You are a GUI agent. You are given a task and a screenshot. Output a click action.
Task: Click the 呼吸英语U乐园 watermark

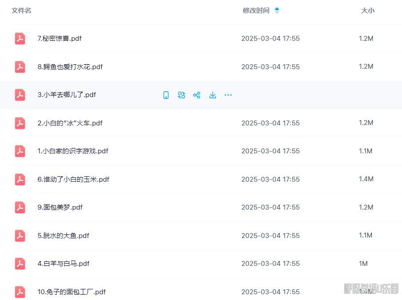(371, 289)
